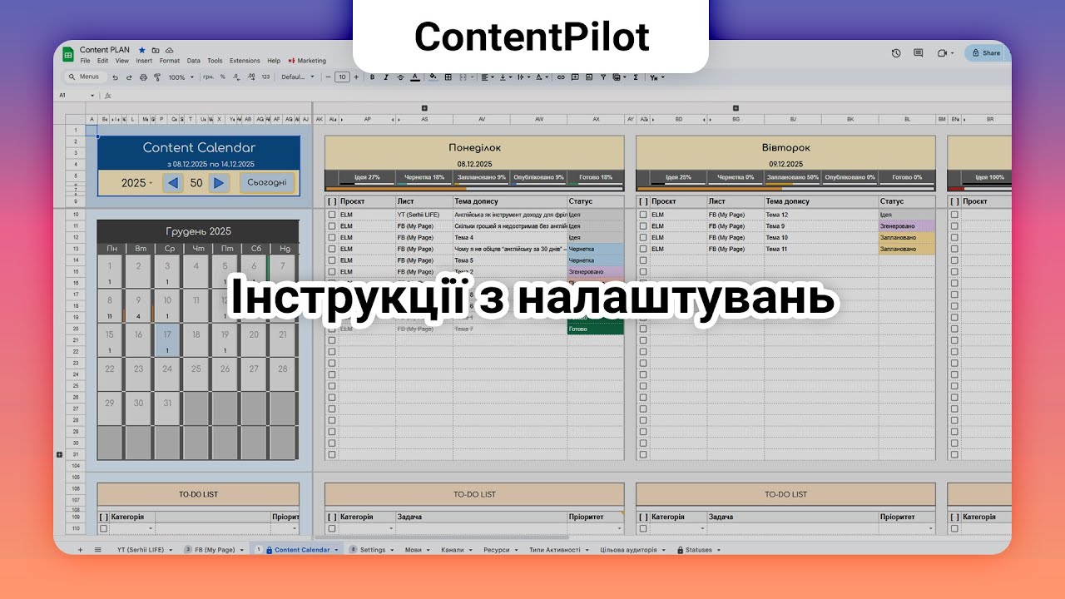Tick checkbox for Тема 4 row
The image size is (1065, 599).
pos(332,238)
